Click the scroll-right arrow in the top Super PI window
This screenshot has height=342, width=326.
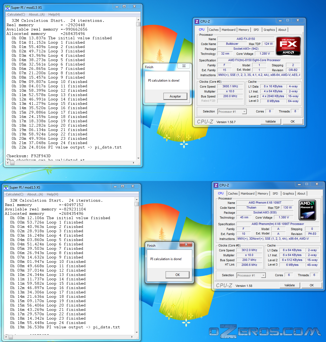133,163
